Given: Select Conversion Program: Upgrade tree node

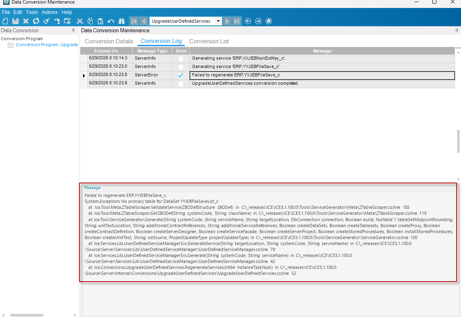Looking at the screenshot, I should [47, 45].
